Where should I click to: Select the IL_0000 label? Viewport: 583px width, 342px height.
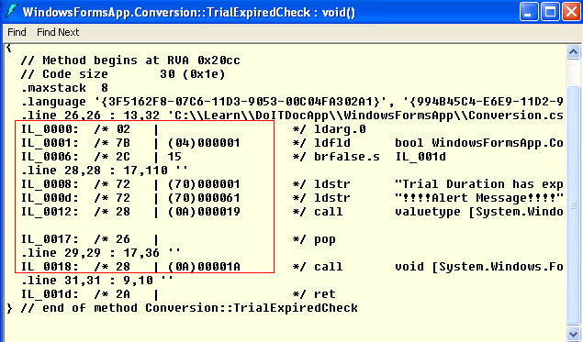[x=50, y=129]
